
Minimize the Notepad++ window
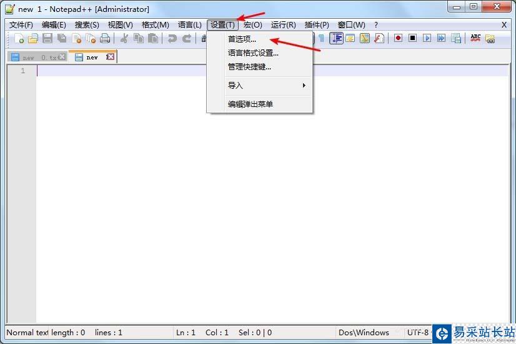coord(457,7)
